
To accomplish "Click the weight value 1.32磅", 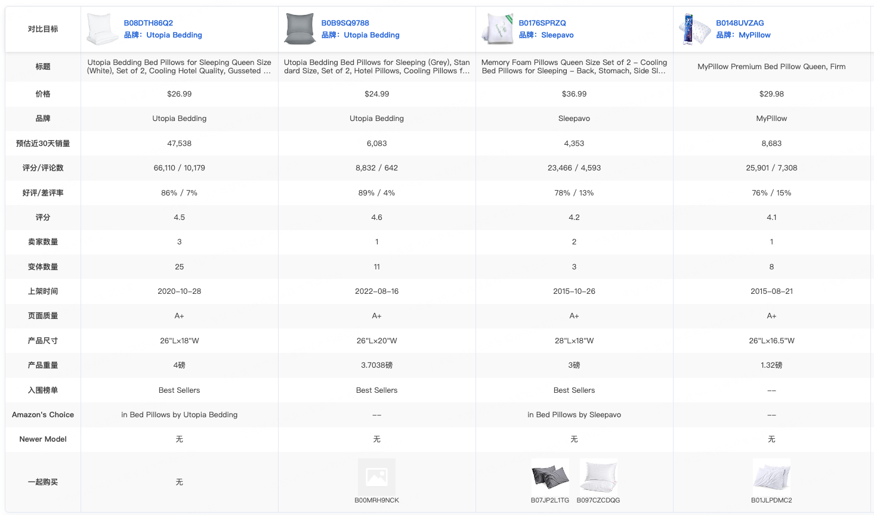I will [x=772, y=365].
